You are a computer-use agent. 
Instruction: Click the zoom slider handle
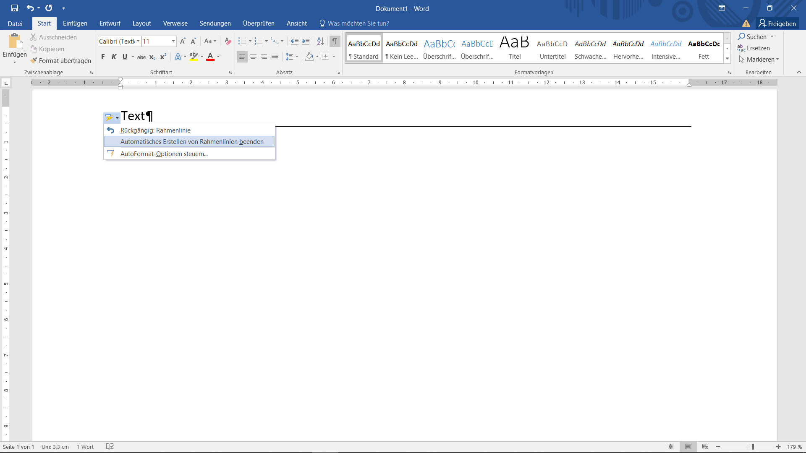(x=753, y=447)
